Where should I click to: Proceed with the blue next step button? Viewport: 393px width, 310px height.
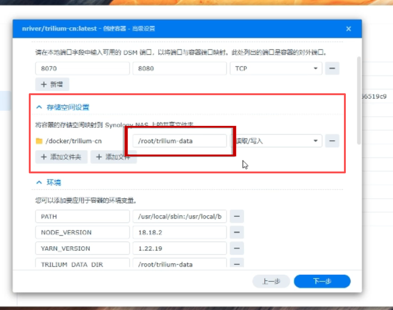(x=322, y=281)
